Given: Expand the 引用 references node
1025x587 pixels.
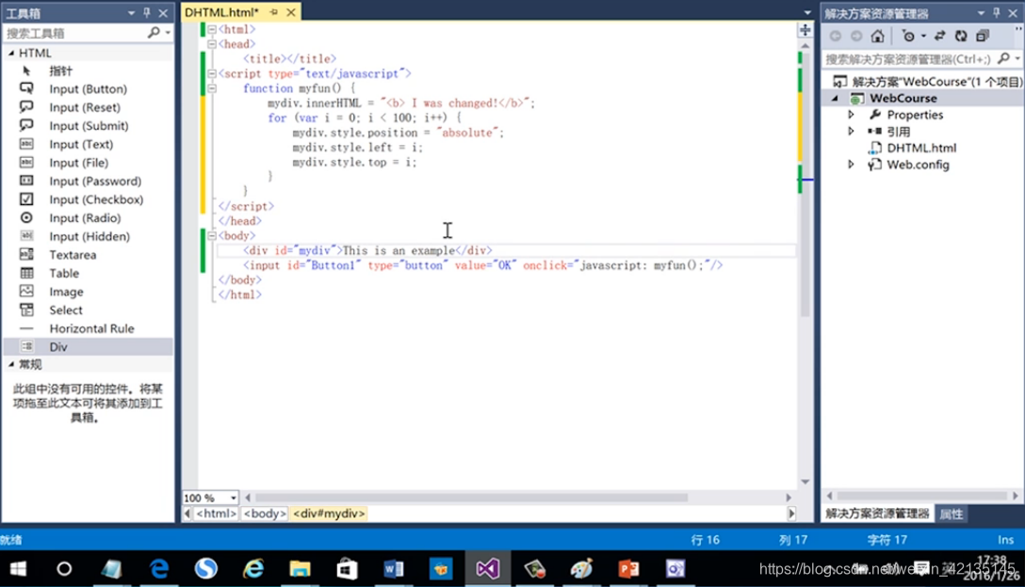Looking at the screenshot, I should (851, 131).
